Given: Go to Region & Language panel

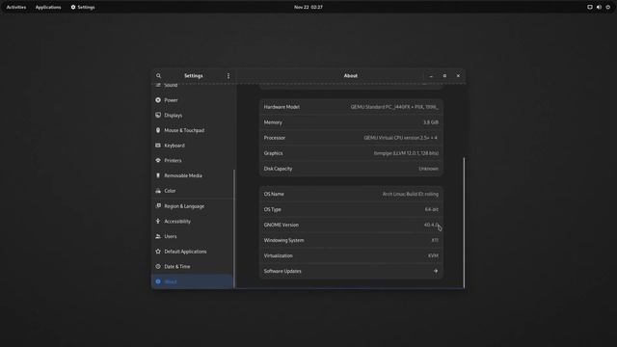Looking at the screenshot, I should (193, 206).
